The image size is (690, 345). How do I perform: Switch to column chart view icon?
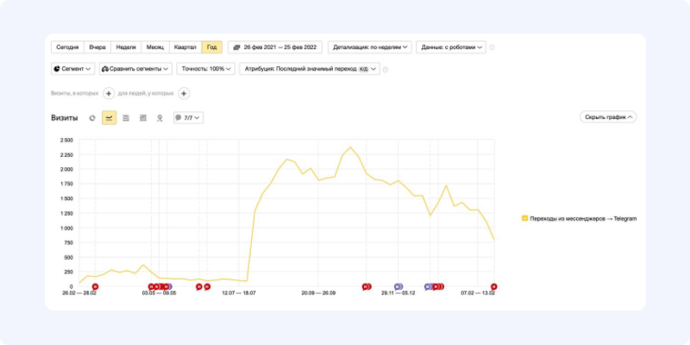tap(143, 118)
